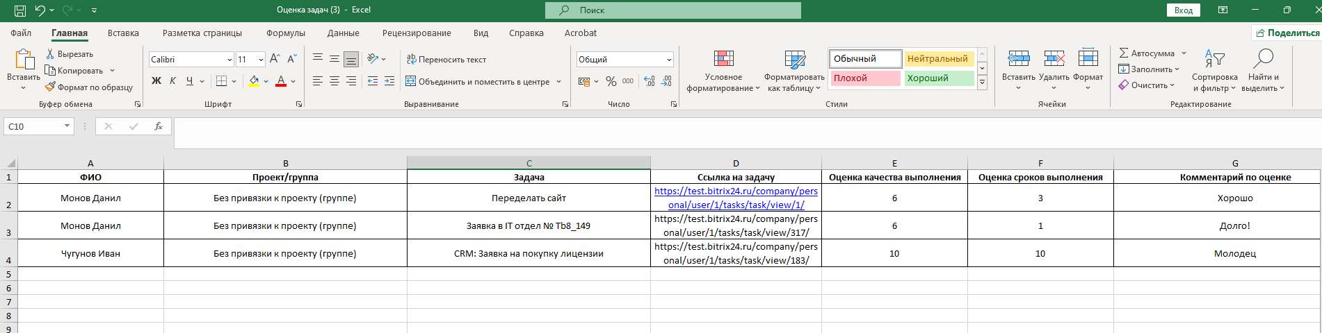The width and height of the screenshot is (1322, 333).
Task: Click the Format Painter brush icon
Action: pos(50,87)
